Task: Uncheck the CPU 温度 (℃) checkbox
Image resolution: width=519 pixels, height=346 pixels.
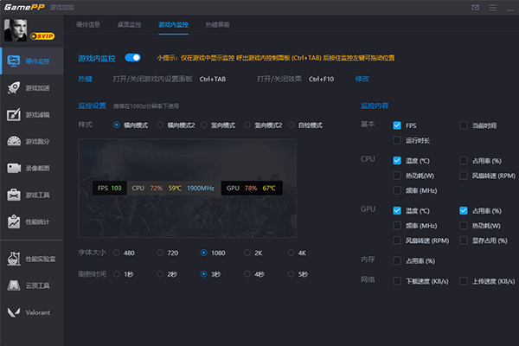Action: (x=397, y=161)
